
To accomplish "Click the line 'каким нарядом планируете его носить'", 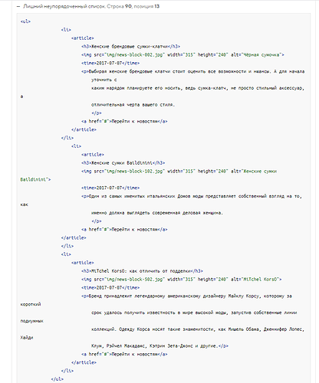I will [198, 88].
